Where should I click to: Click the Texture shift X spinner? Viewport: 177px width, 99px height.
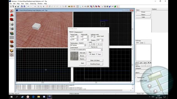click(x=88, y=37)
